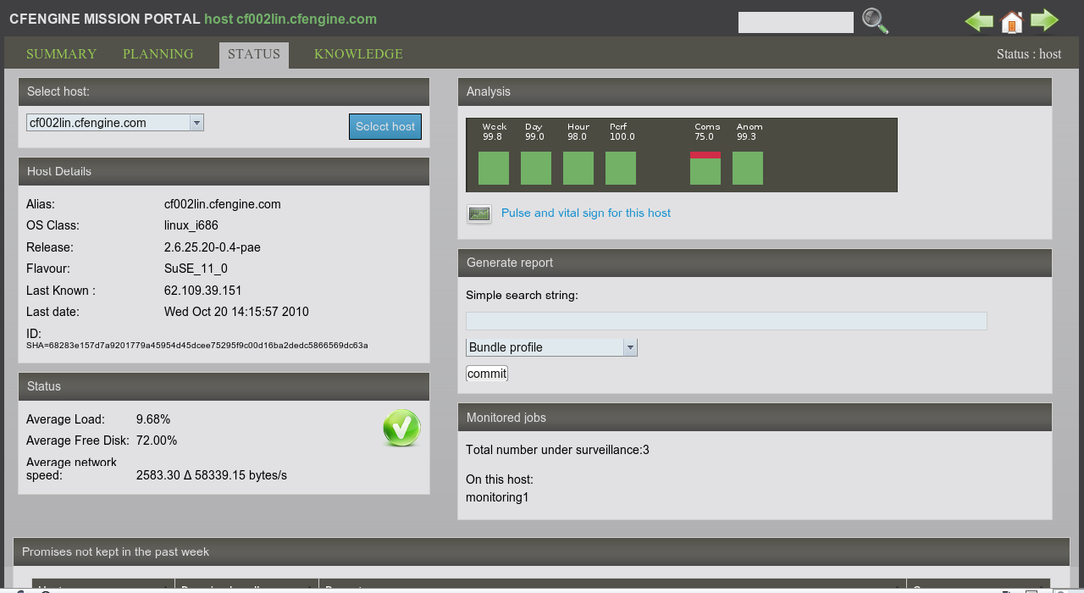Click the monitoring1 job name
The height and width of the screenshot is (593, 1084).
[x=497, y=497]
